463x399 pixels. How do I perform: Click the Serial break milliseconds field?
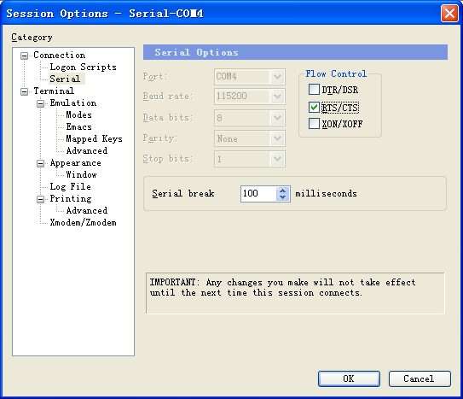click(x=258, y=194)
